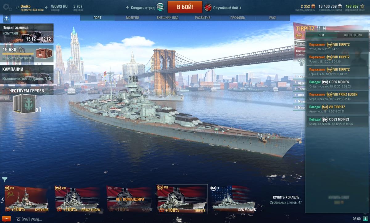Viewport: 370px width, 223px height.
Task: Select the Prinz Eugen ship card
Action: coord(77,199)
